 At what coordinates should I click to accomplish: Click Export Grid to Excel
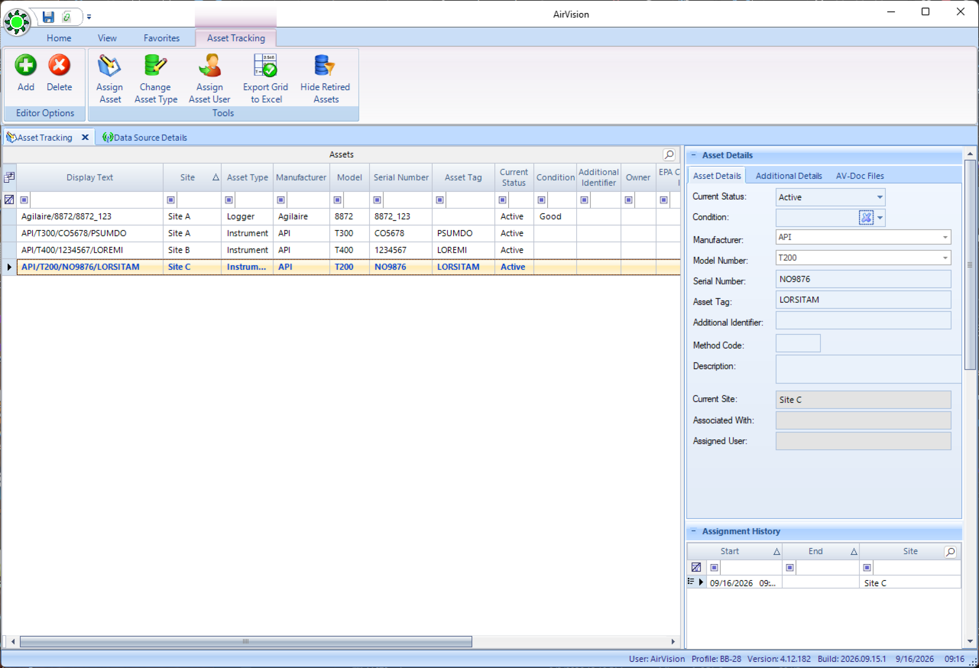click(265, 79)
